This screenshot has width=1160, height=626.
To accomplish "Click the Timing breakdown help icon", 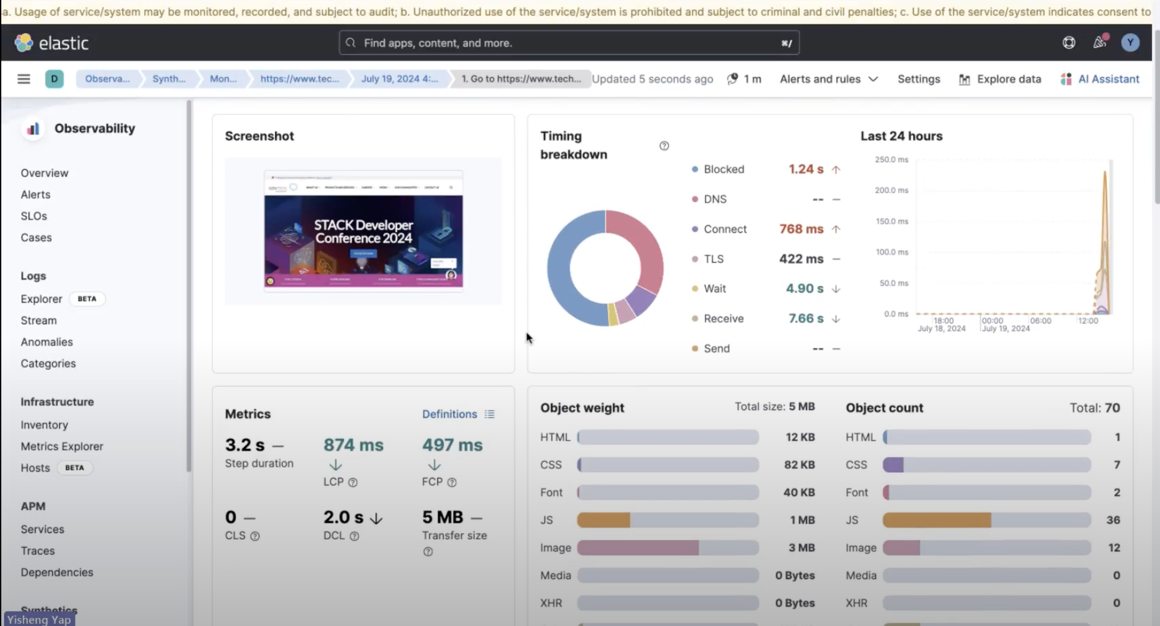I will tap(664, 146).
